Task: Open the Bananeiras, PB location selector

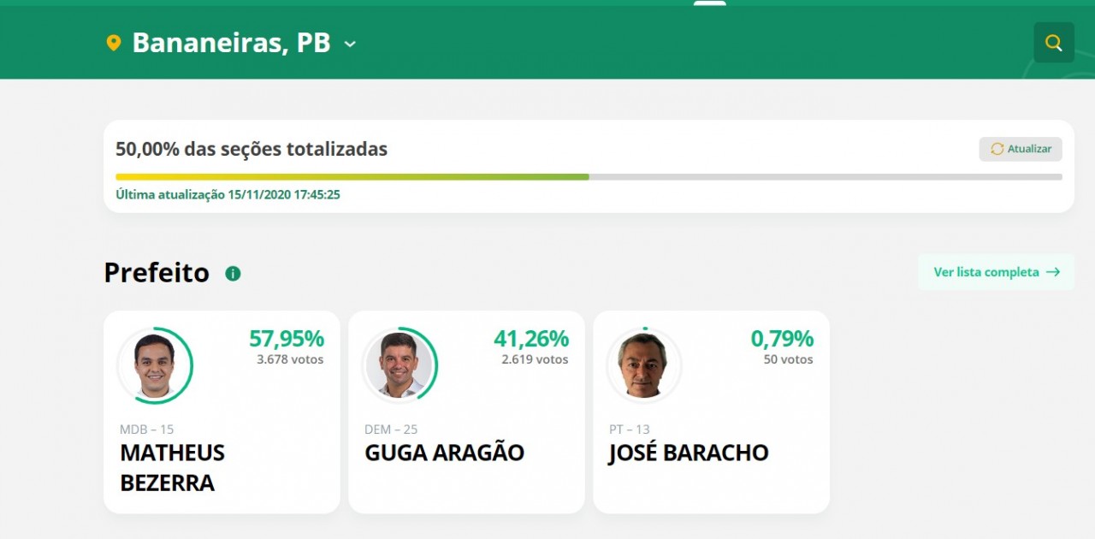Action: 231,43
